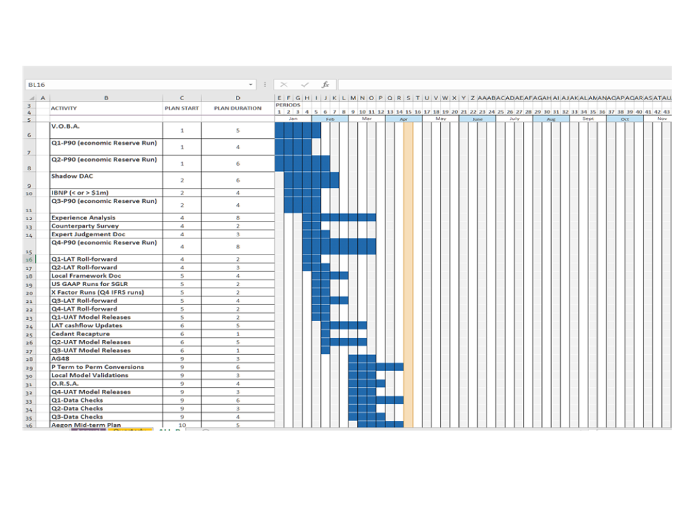The height and width of the screenshot is (505, 674).
Task: Select column B header
Action: 106,98
